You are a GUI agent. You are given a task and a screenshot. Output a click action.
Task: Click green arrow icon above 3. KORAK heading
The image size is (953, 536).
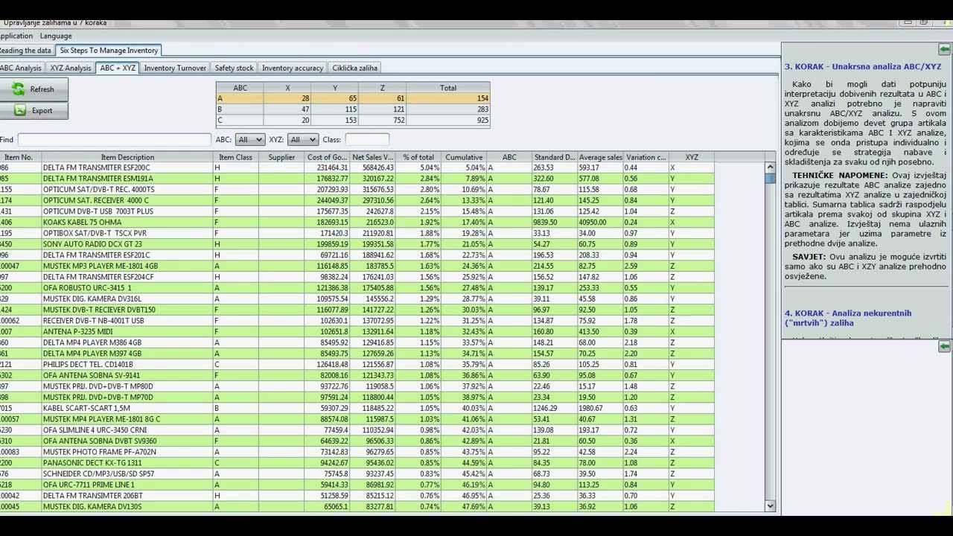[944, 49]
